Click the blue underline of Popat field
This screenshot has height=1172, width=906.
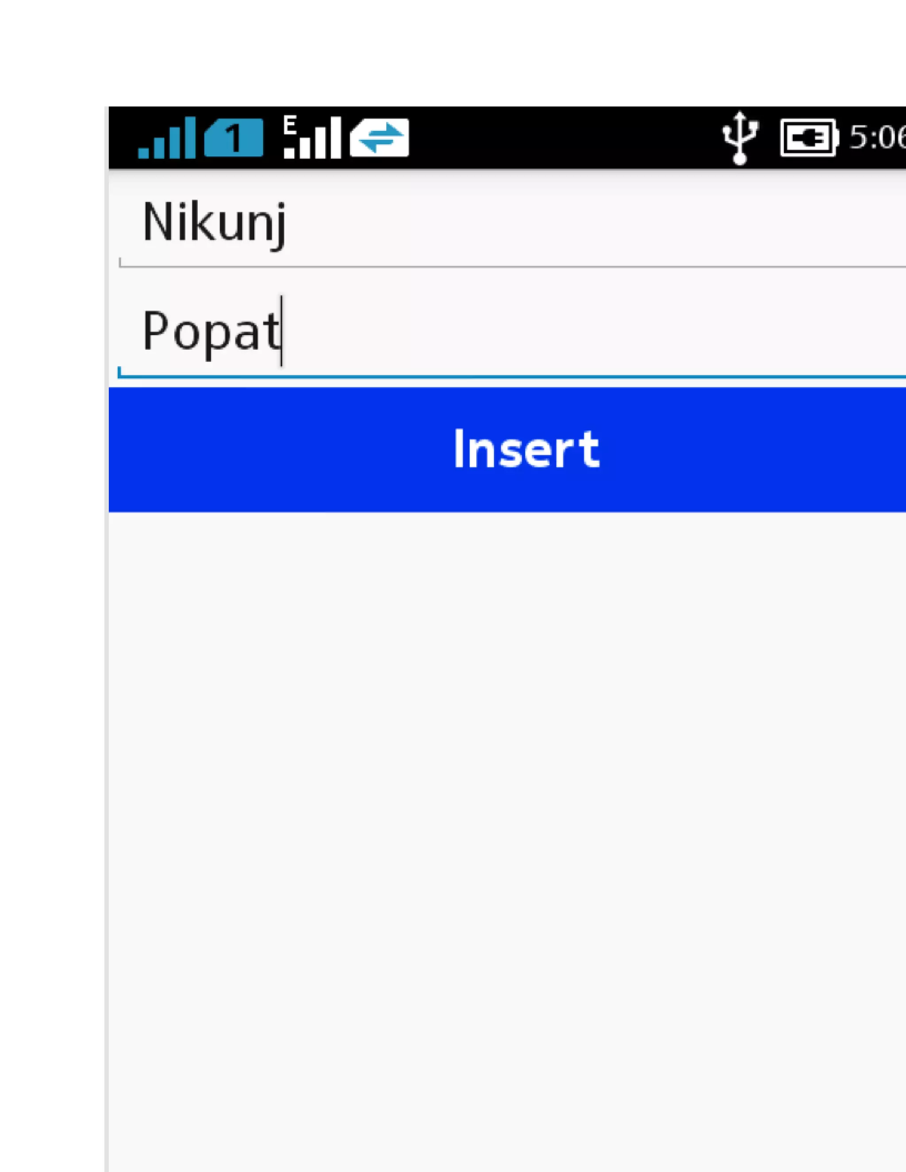[x=512, y=377]
